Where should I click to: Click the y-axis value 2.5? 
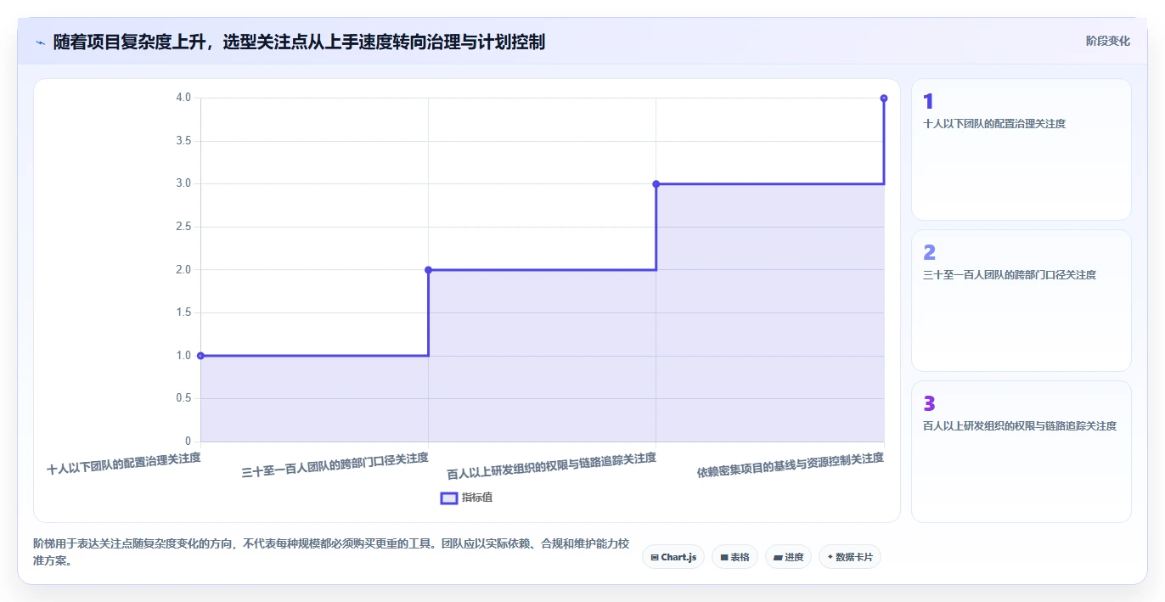(183, 227)
